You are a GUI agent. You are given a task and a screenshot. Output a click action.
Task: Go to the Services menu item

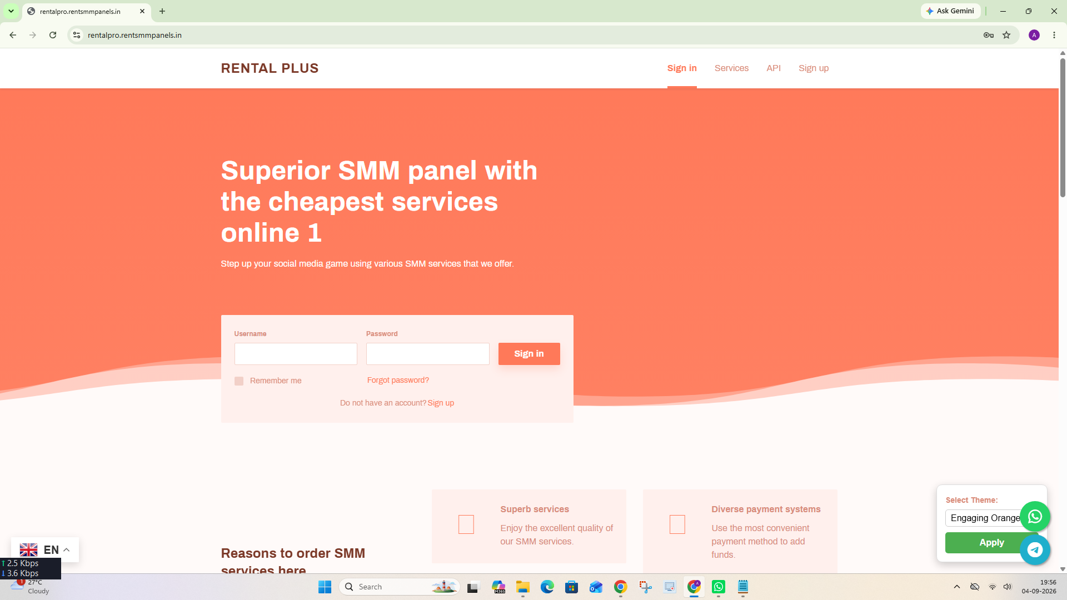[x=731, y=68]
